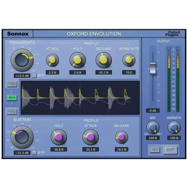Click the 0 dB output value field
This screenshot has width=188, height=188.
click(x=153, y=111)
